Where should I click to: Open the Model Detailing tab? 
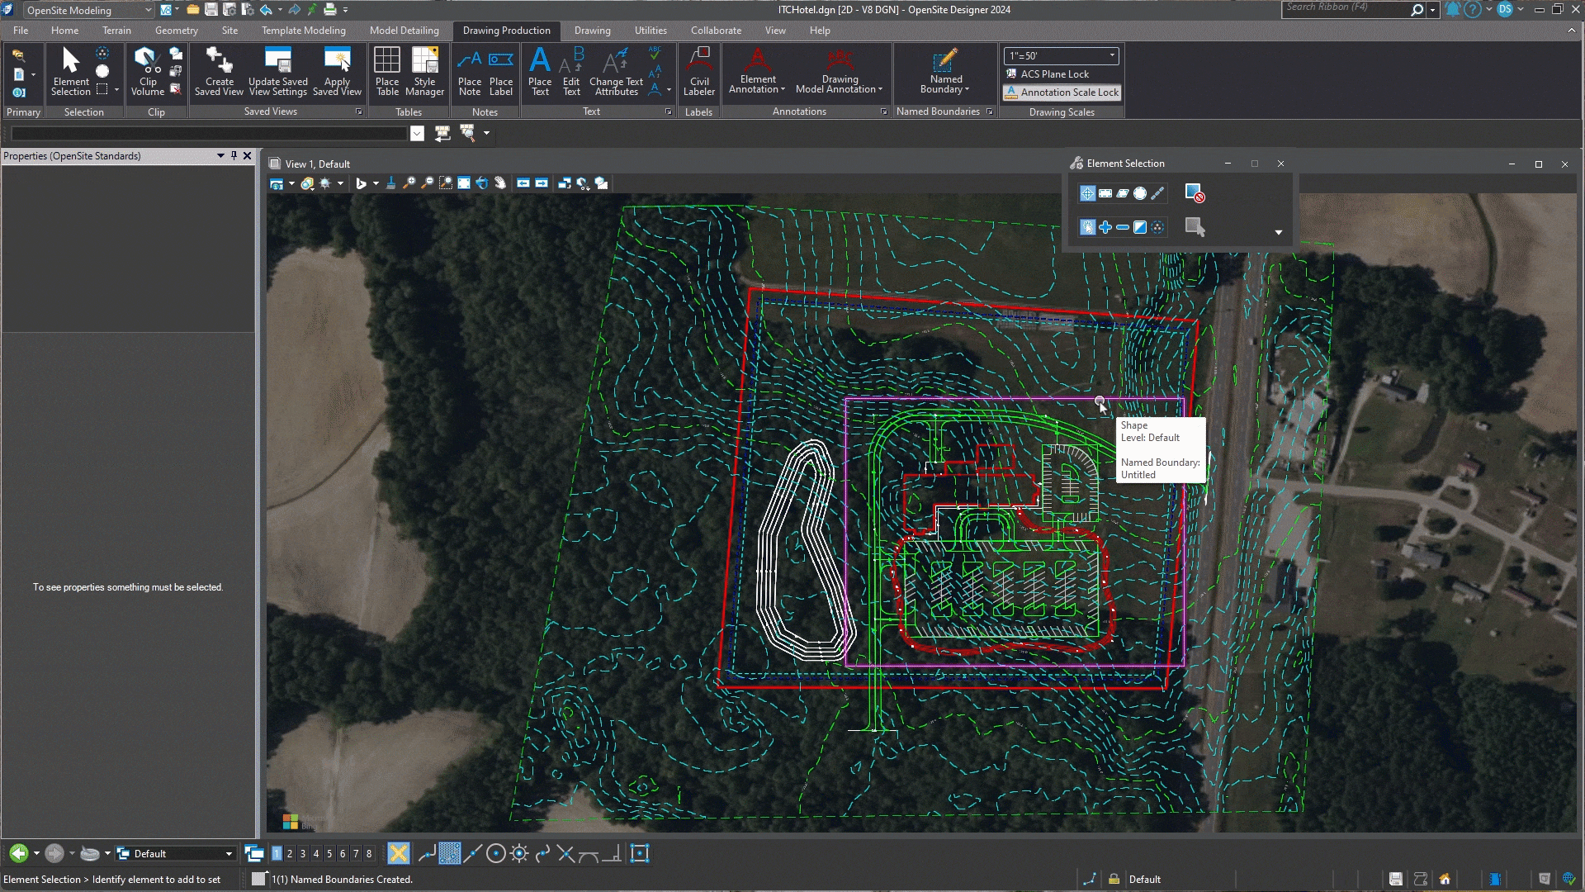tap(404, 31)
